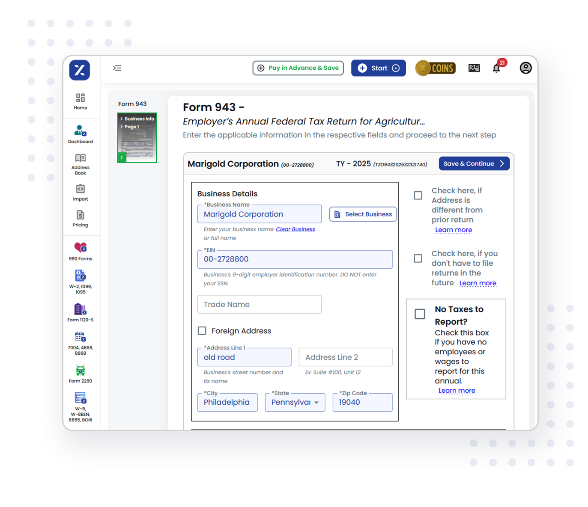Check 'Address is different from prior return'
Viewport: 588px width, 507px height.
pos(418,195)
